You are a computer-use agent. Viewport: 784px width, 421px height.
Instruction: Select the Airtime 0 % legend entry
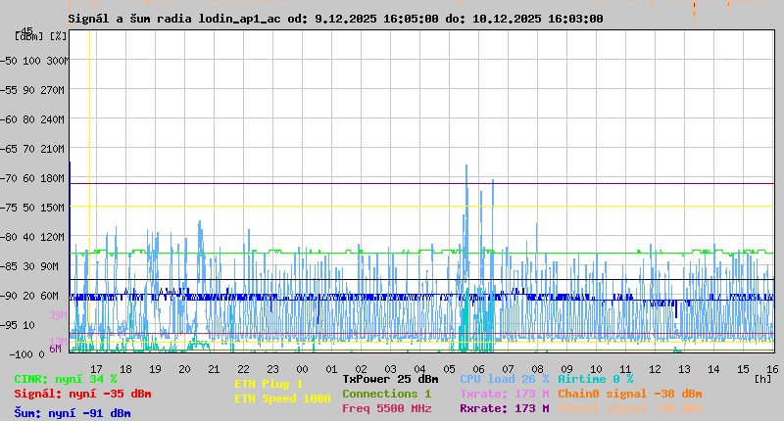point(595,379)
